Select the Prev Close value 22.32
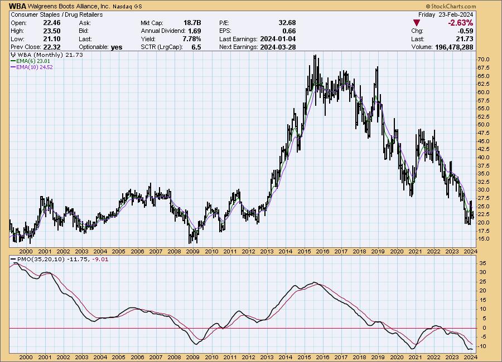The height and width of the screenshot is (362, 502). pos(51,47)
